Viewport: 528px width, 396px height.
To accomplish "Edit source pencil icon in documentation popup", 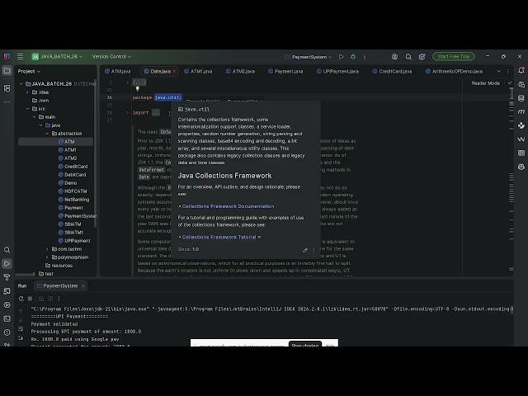I will tap(305, 250).
